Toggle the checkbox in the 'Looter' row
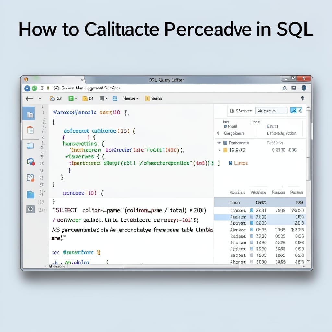332x332 pixels. (252, 223)
